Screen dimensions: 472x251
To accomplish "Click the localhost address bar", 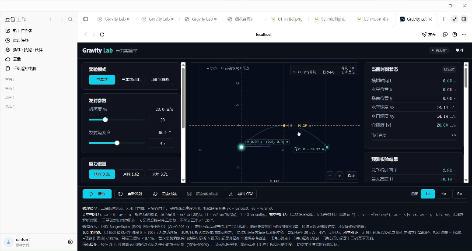I will pos(264,35).
